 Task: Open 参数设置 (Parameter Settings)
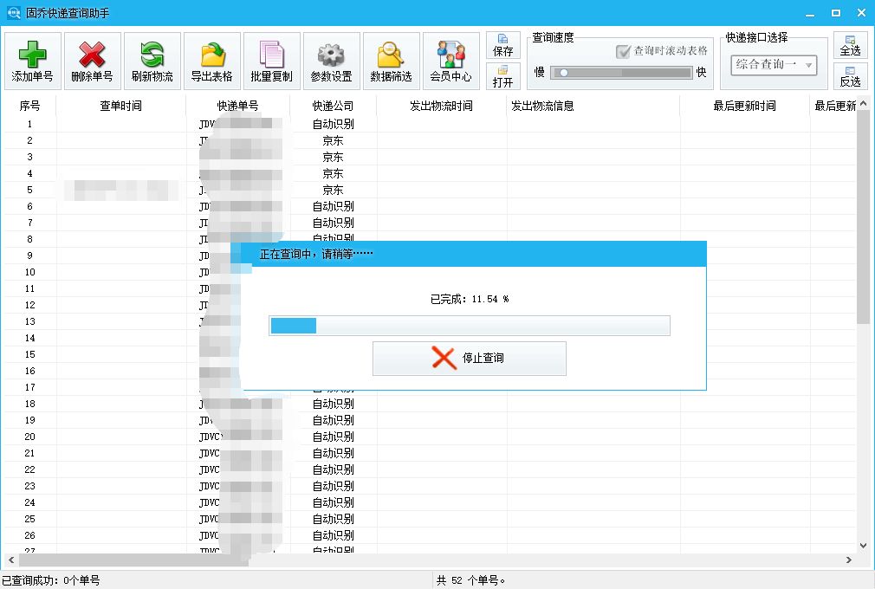331,59
